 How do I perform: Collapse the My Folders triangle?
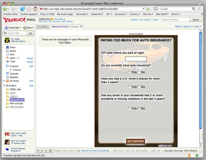[4, 85]
